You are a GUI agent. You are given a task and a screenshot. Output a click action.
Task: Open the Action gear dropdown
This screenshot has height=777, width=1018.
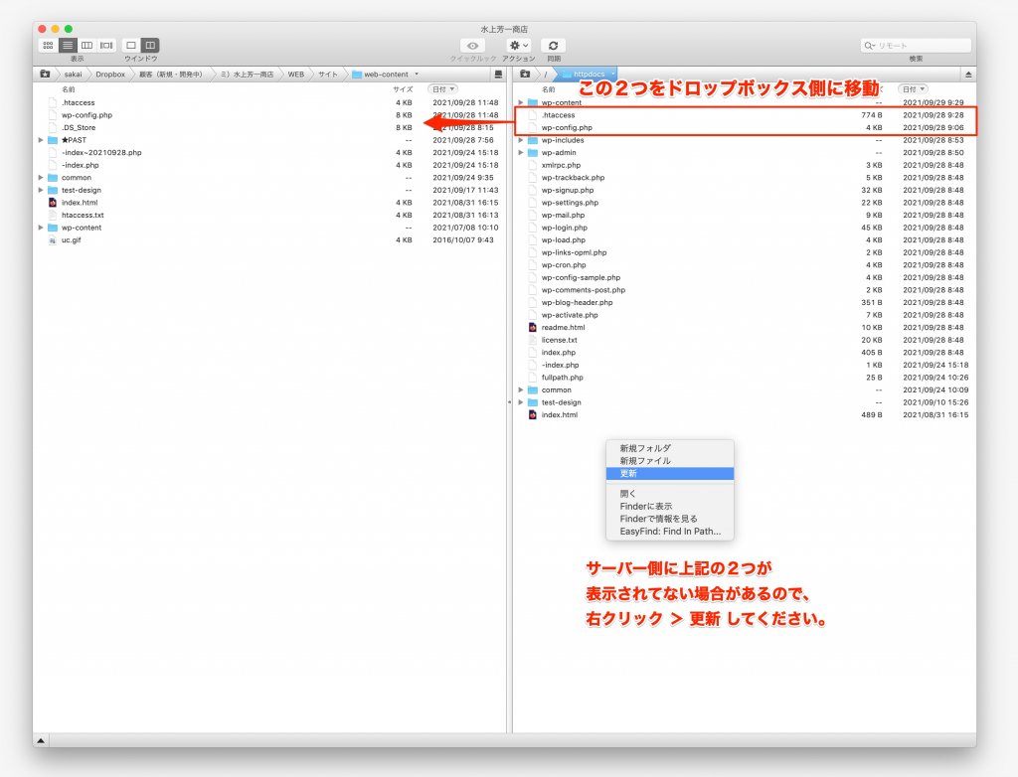[518, 46]
